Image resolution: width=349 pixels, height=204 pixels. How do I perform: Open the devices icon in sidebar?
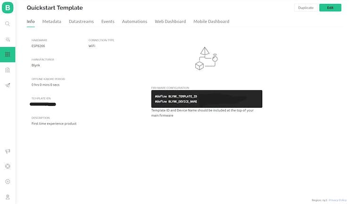[8, 40]
